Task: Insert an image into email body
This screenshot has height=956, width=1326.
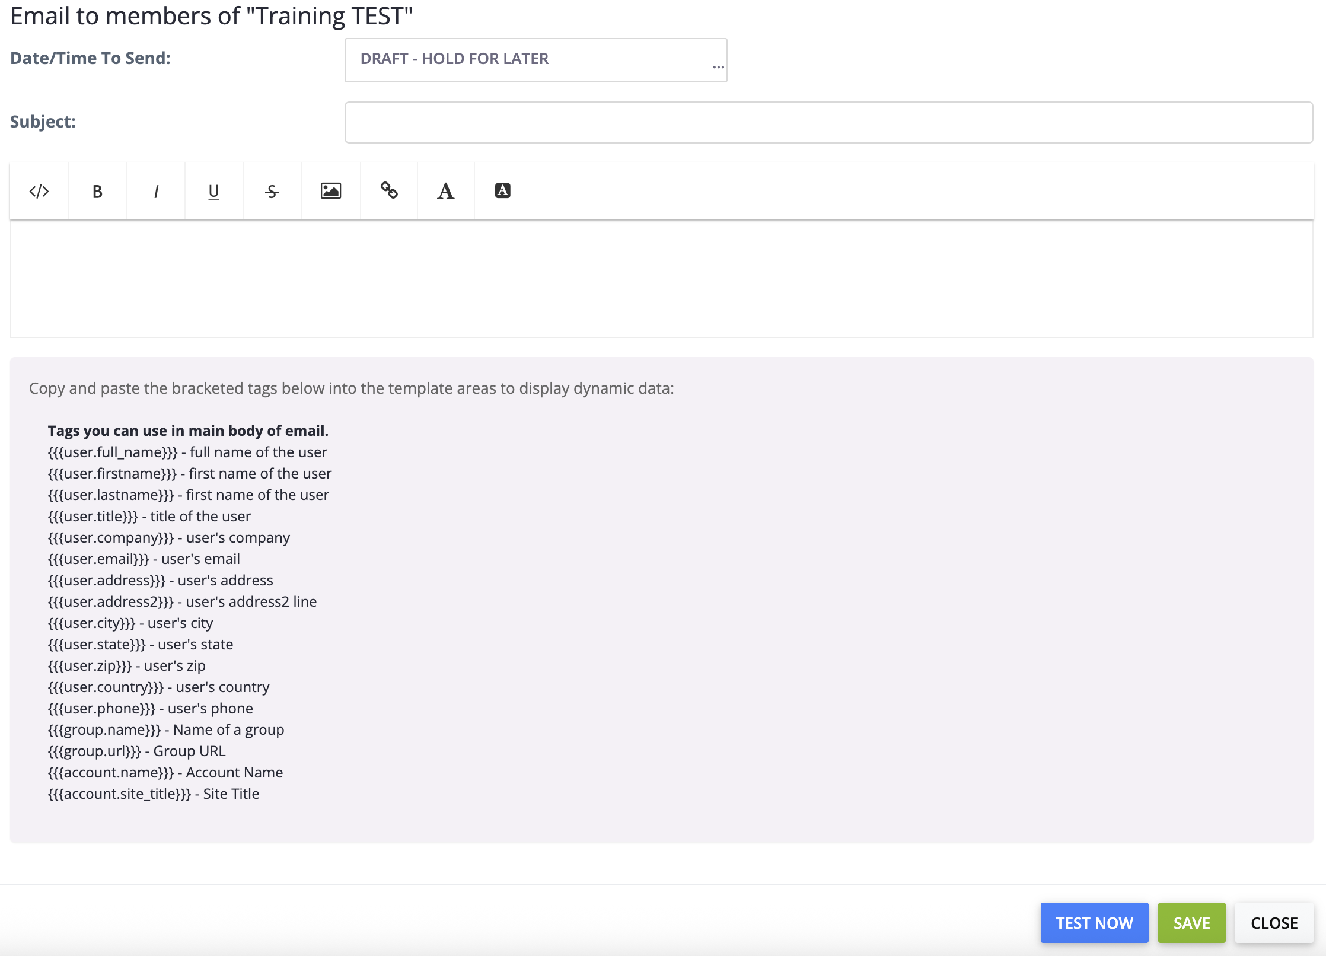Action: pyautogui.click(x=330, y=191)
